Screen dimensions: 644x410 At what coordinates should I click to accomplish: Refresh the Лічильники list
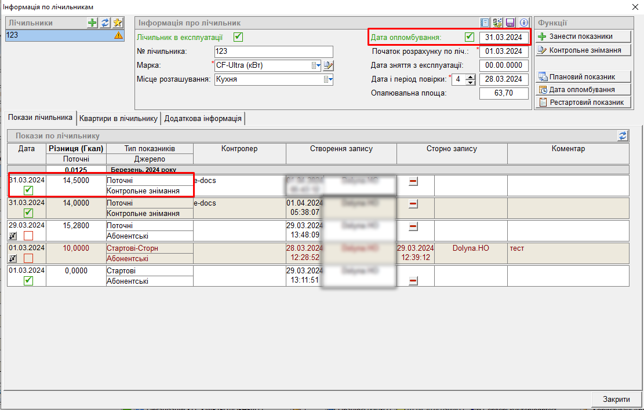(105, 23)
